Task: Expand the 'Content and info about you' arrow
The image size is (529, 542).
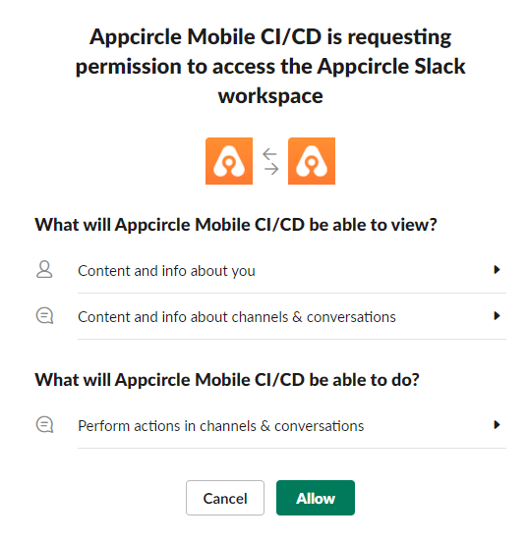Action: click(497, 270)
